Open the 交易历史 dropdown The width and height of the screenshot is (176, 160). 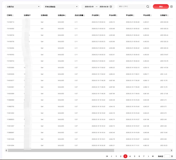click(x=23, y=7)
